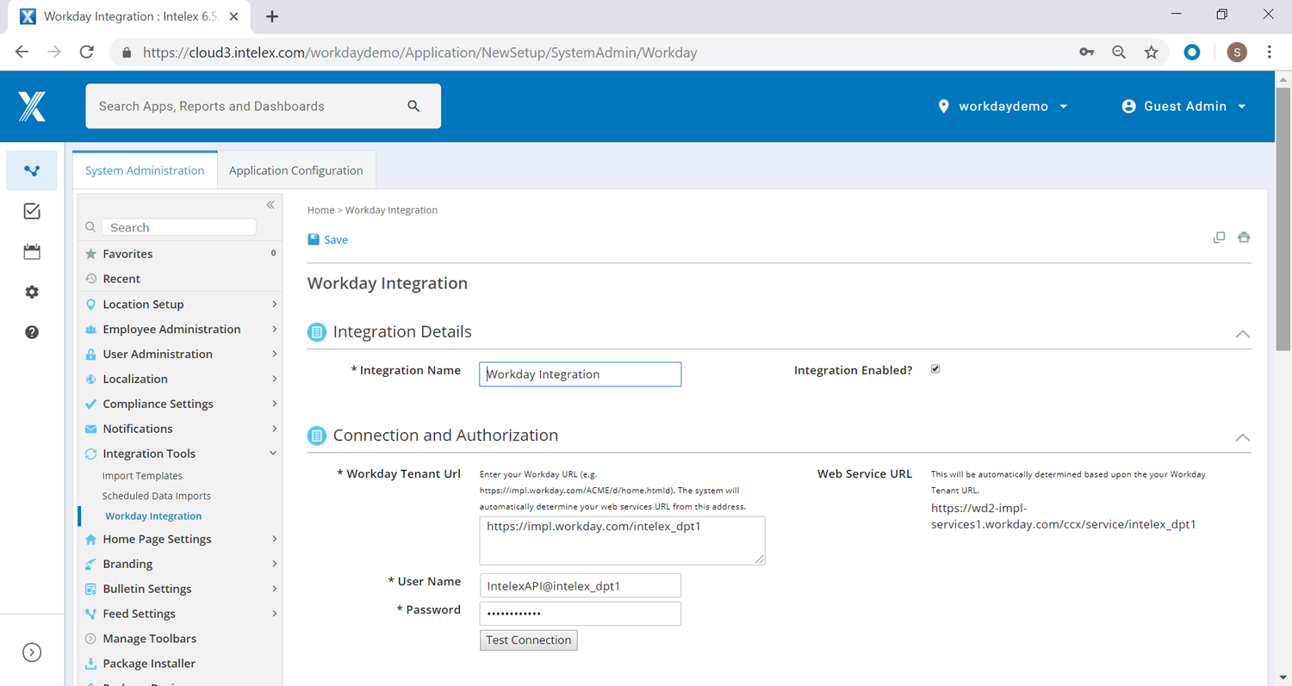Open Help via the question mark icon
Image resolution: width=1292 pixels, height=686 pixels.
click(32, 332)
